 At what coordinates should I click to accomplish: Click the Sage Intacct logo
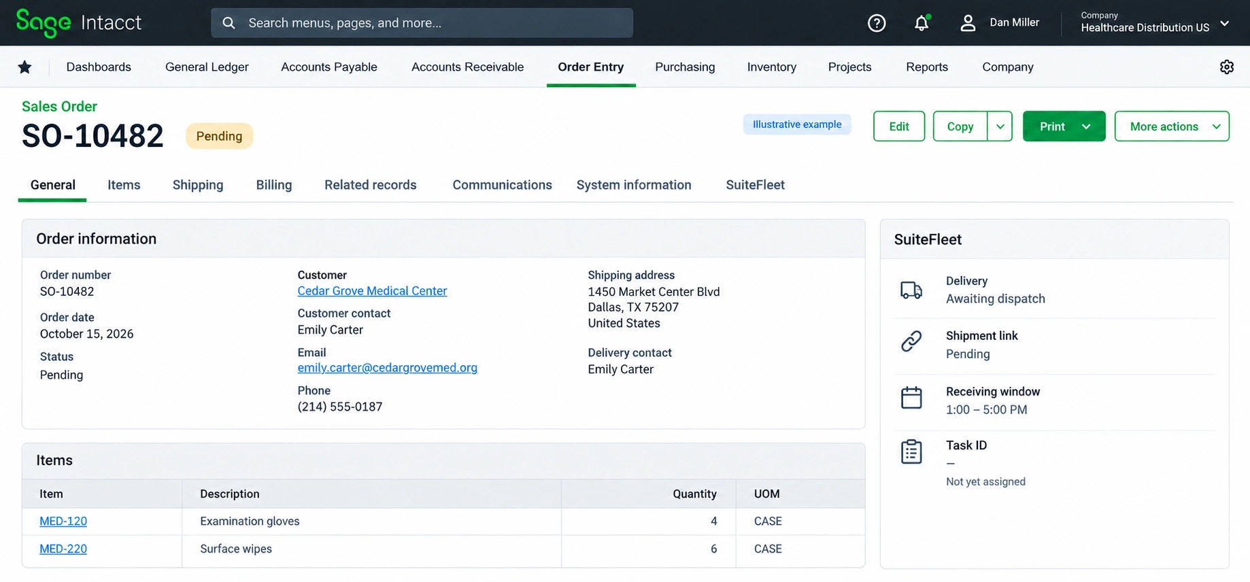pos(79,23)
